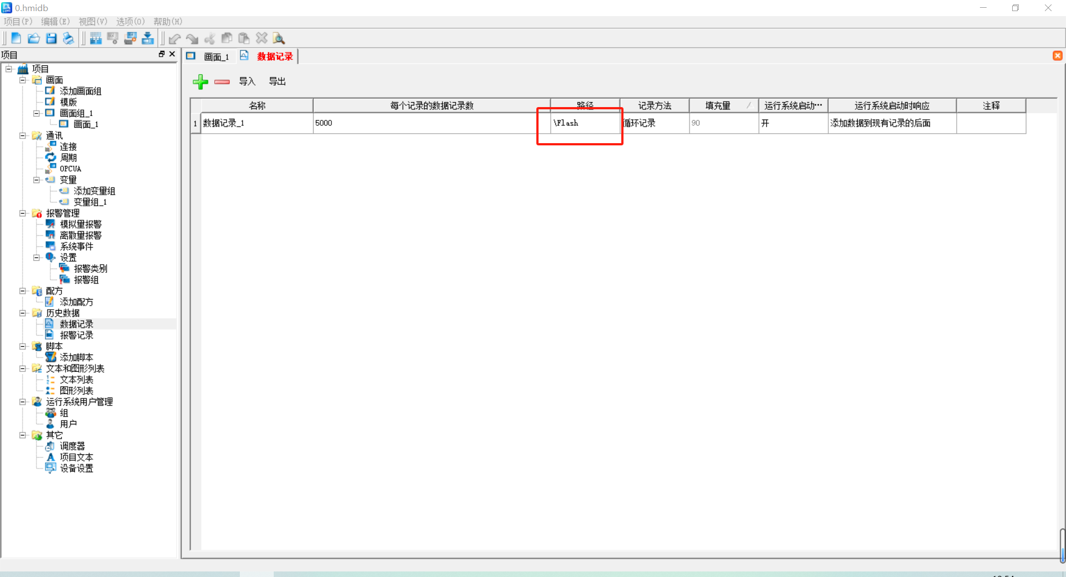Open the 选项(O) menu
Image resolution: width=1066 pixels, height=577 pixels.
tap(130, 22)
